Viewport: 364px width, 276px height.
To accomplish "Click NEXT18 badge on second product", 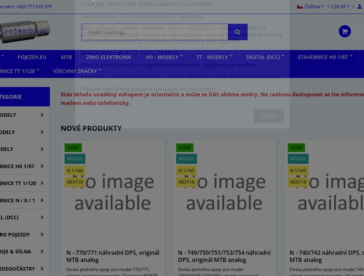I will pyautogui.click(x=186, y=182).
